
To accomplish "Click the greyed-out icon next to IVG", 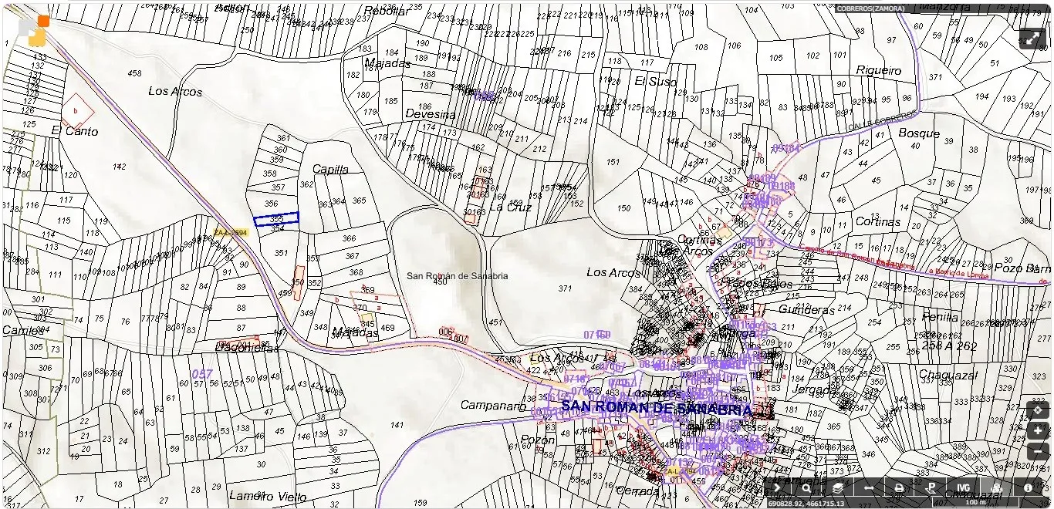I will click(x=996, y=487).
